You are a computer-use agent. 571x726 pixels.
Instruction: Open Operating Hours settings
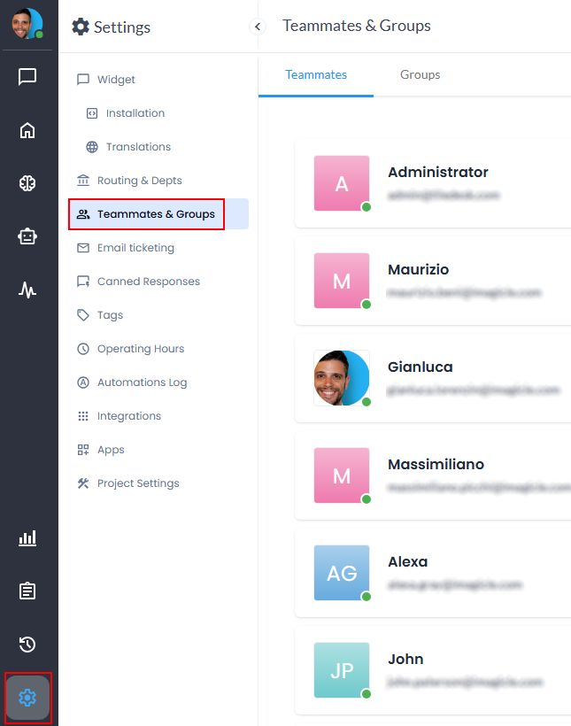[140, 349]
